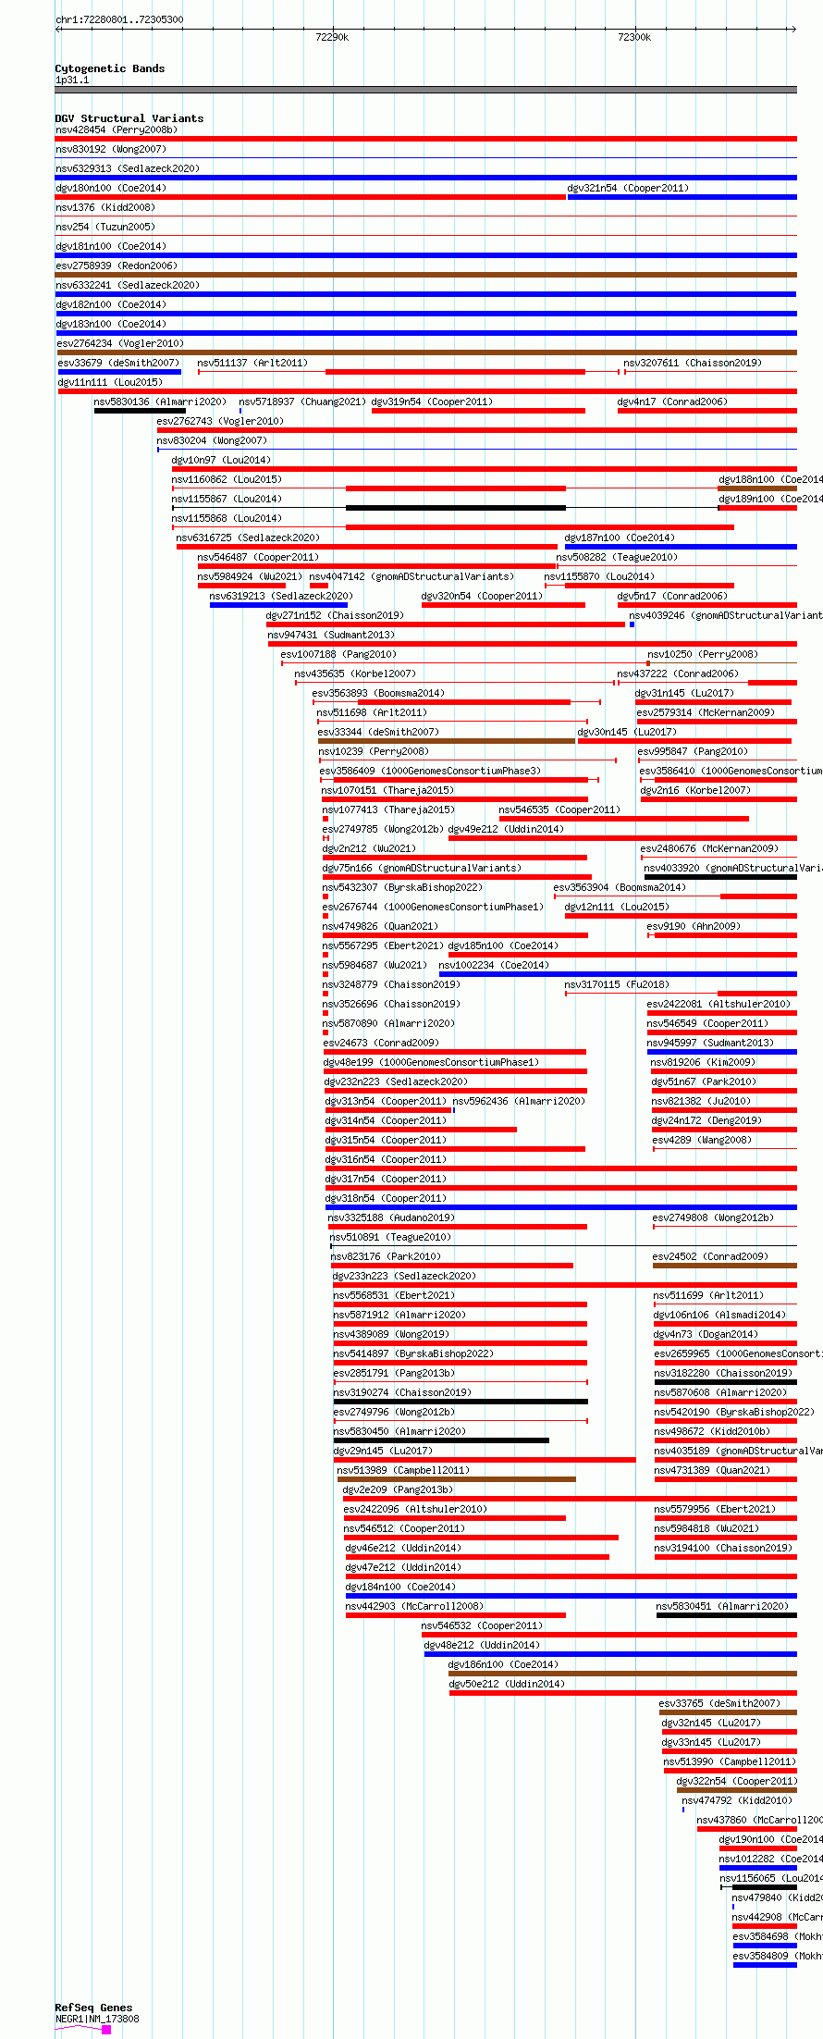The width and height of the screenshot is (823, 2039).
Task: Click nsv474792 (Kidd2010) label
Action: 737,1801
